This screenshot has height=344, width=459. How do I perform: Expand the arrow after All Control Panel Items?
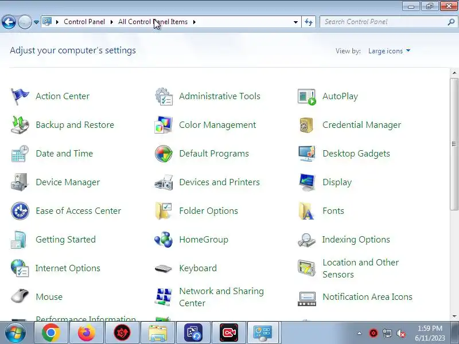point(194,22)
